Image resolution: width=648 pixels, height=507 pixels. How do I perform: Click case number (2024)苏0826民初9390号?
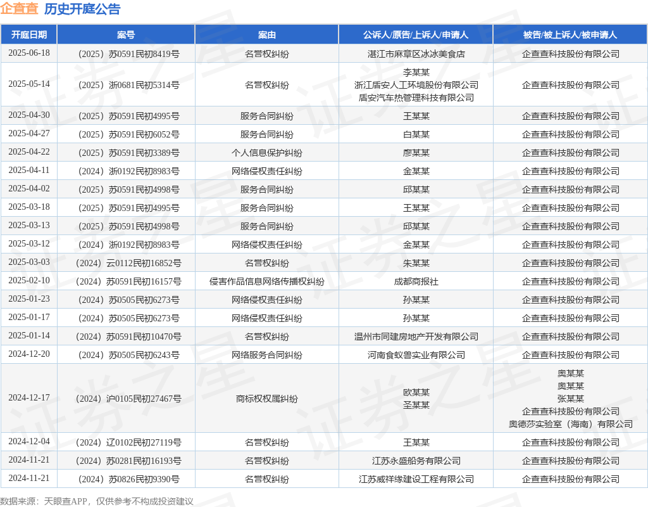click(128, 479)
